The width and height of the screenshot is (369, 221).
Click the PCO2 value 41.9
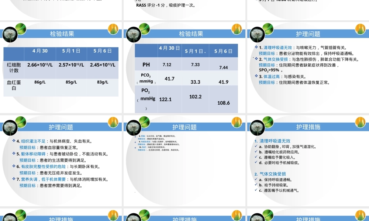tap(224, 82)
